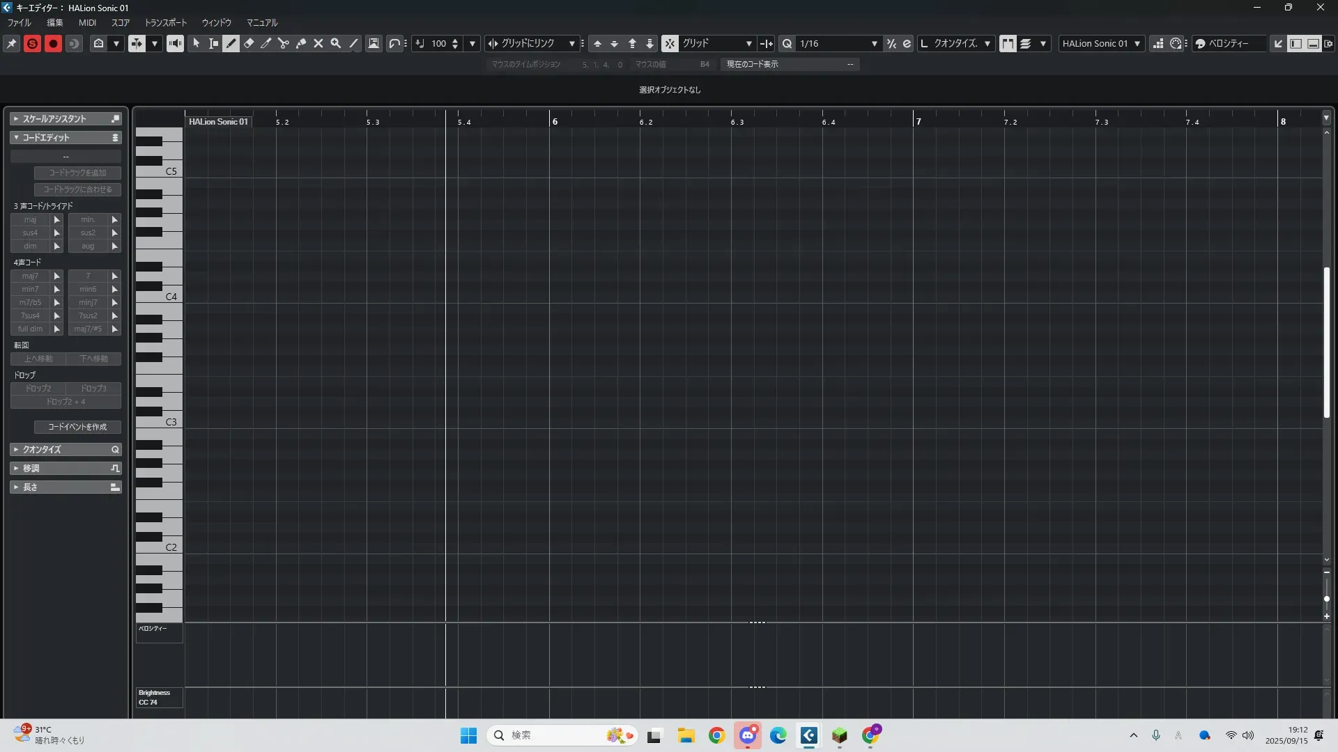Select the Zoom magnifier tool

point(336,43)
